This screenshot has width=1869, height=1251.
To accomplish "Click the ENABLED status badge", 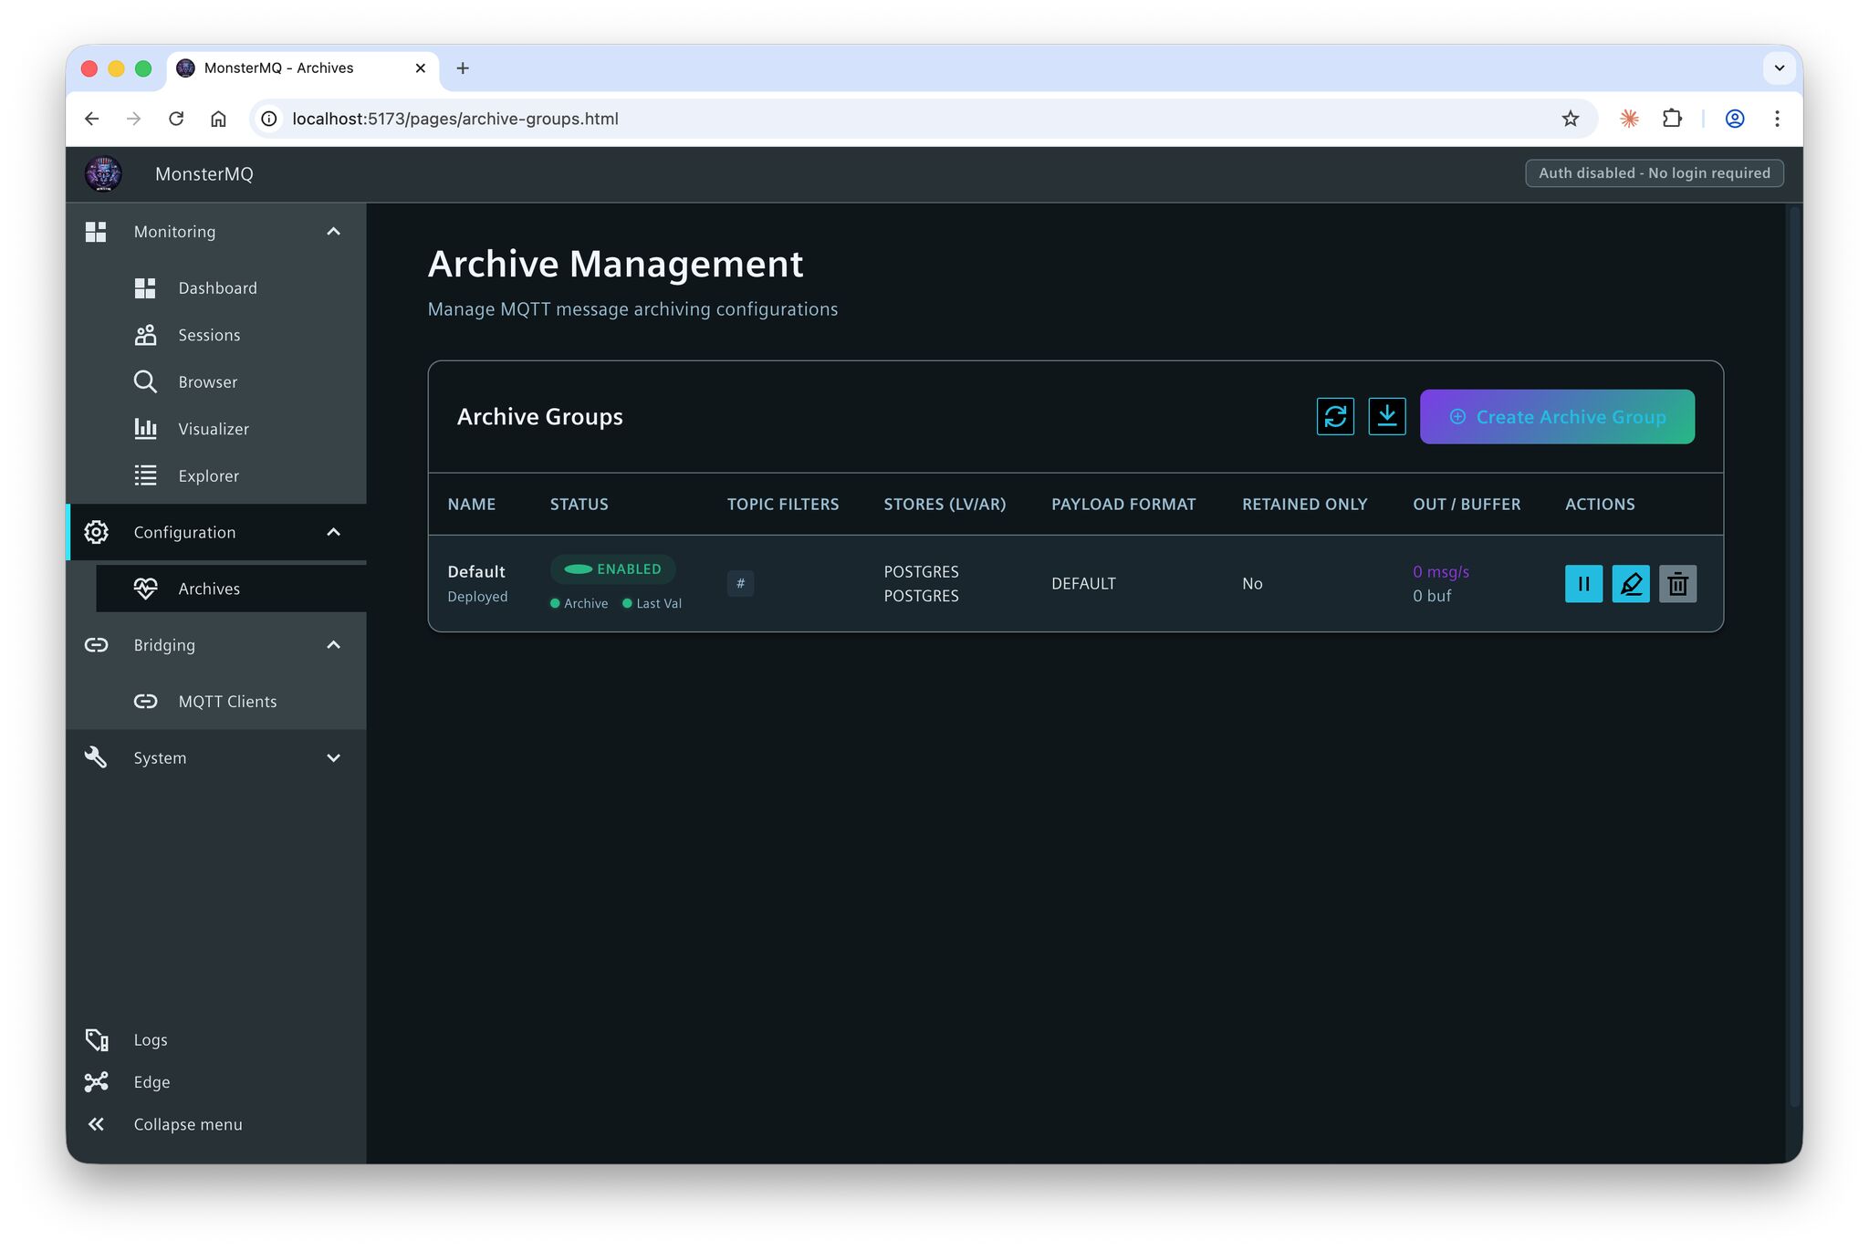I will point(612,568).
